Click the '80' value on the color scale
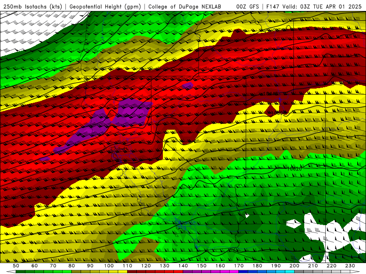Screen dimensions: 366x274 (71, 266)
